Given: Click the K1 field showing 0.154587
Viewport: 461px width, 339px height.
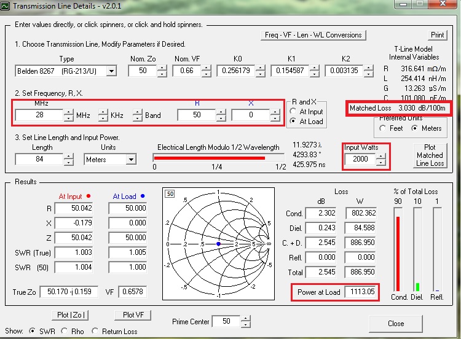Looking at the screenshot, I should 290,71.
